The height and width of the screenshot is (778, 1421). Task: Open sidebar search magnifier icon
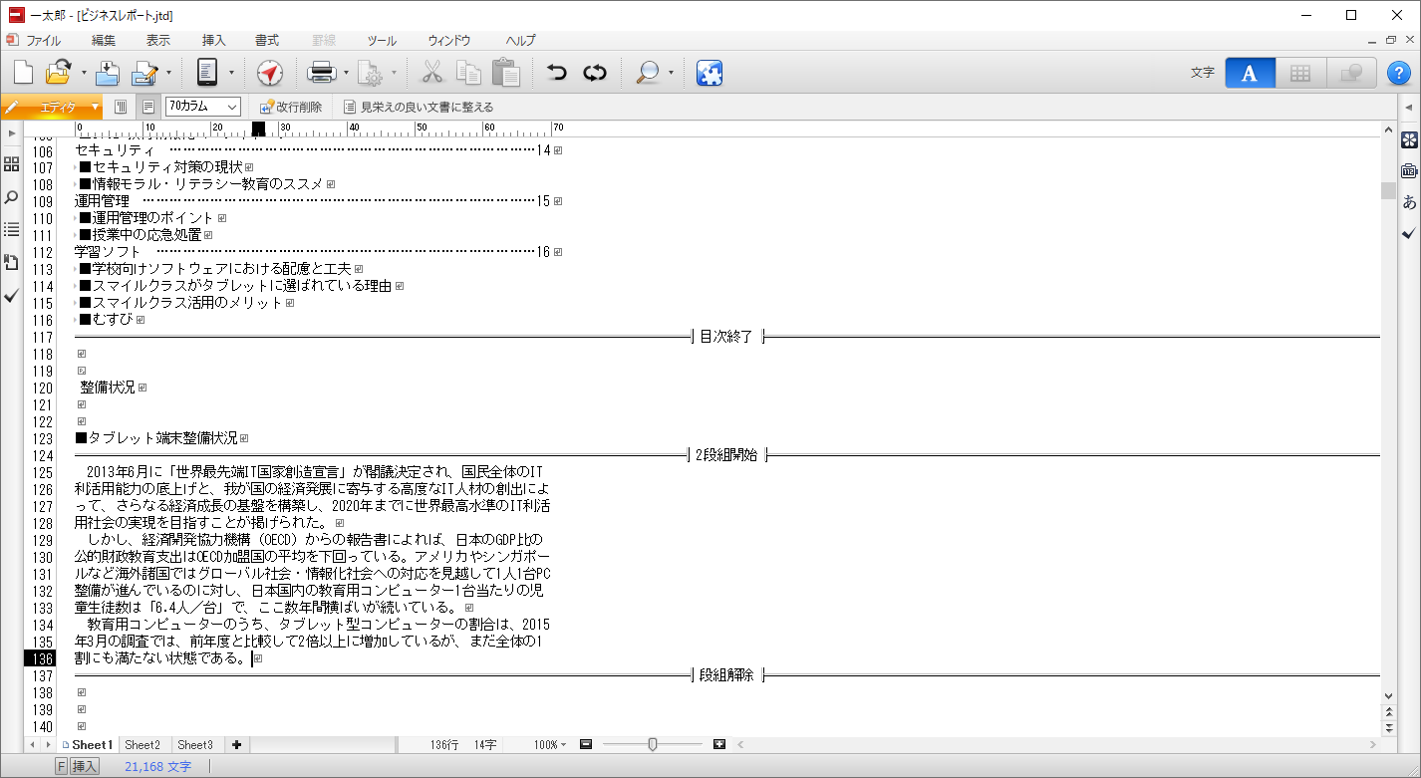tap(11, 197)
